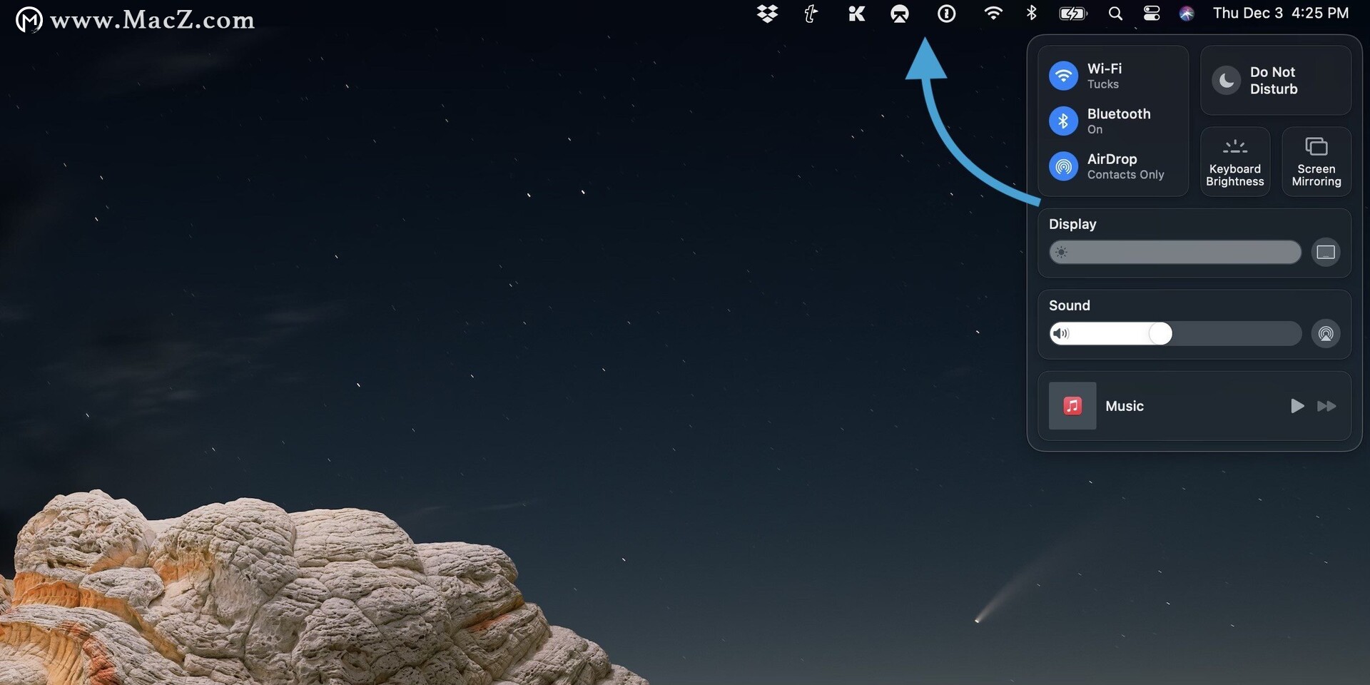Expand the Bluetooth On label
Image resolution: width=1370 pixels, height=685 pixels.
pos(1119,121)
